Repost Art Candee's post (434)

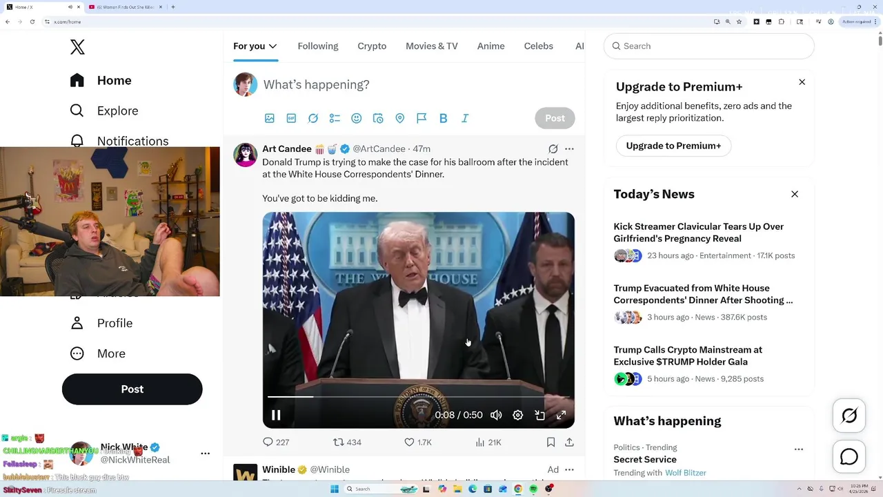pos(347,442)
